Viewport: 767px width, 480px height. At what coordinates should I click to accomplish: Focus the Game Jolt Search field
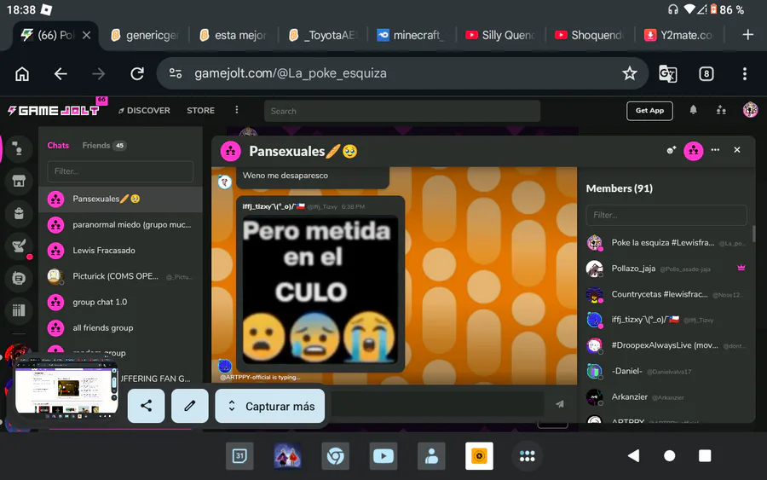tap(402, 111)
